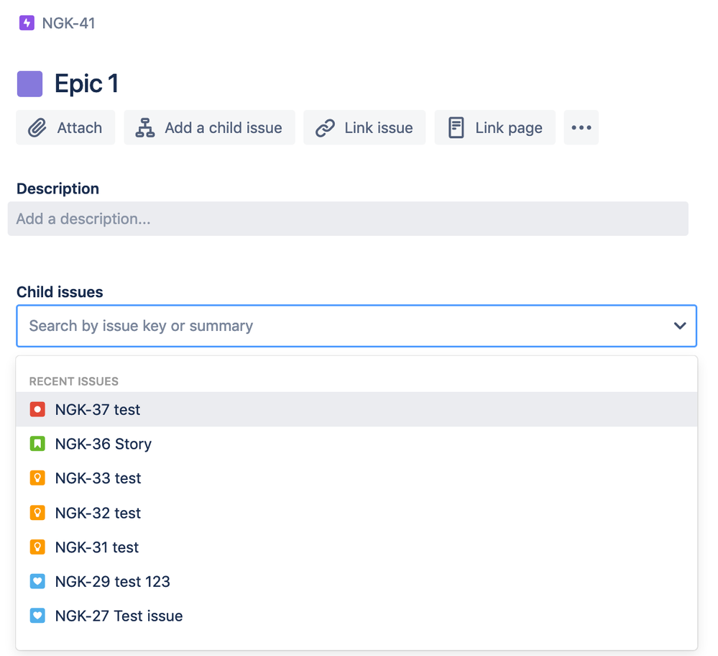This screenshot has height=656, width=718.
Task: Open the more actions ellipsis menu
Action: pos(581,127)
